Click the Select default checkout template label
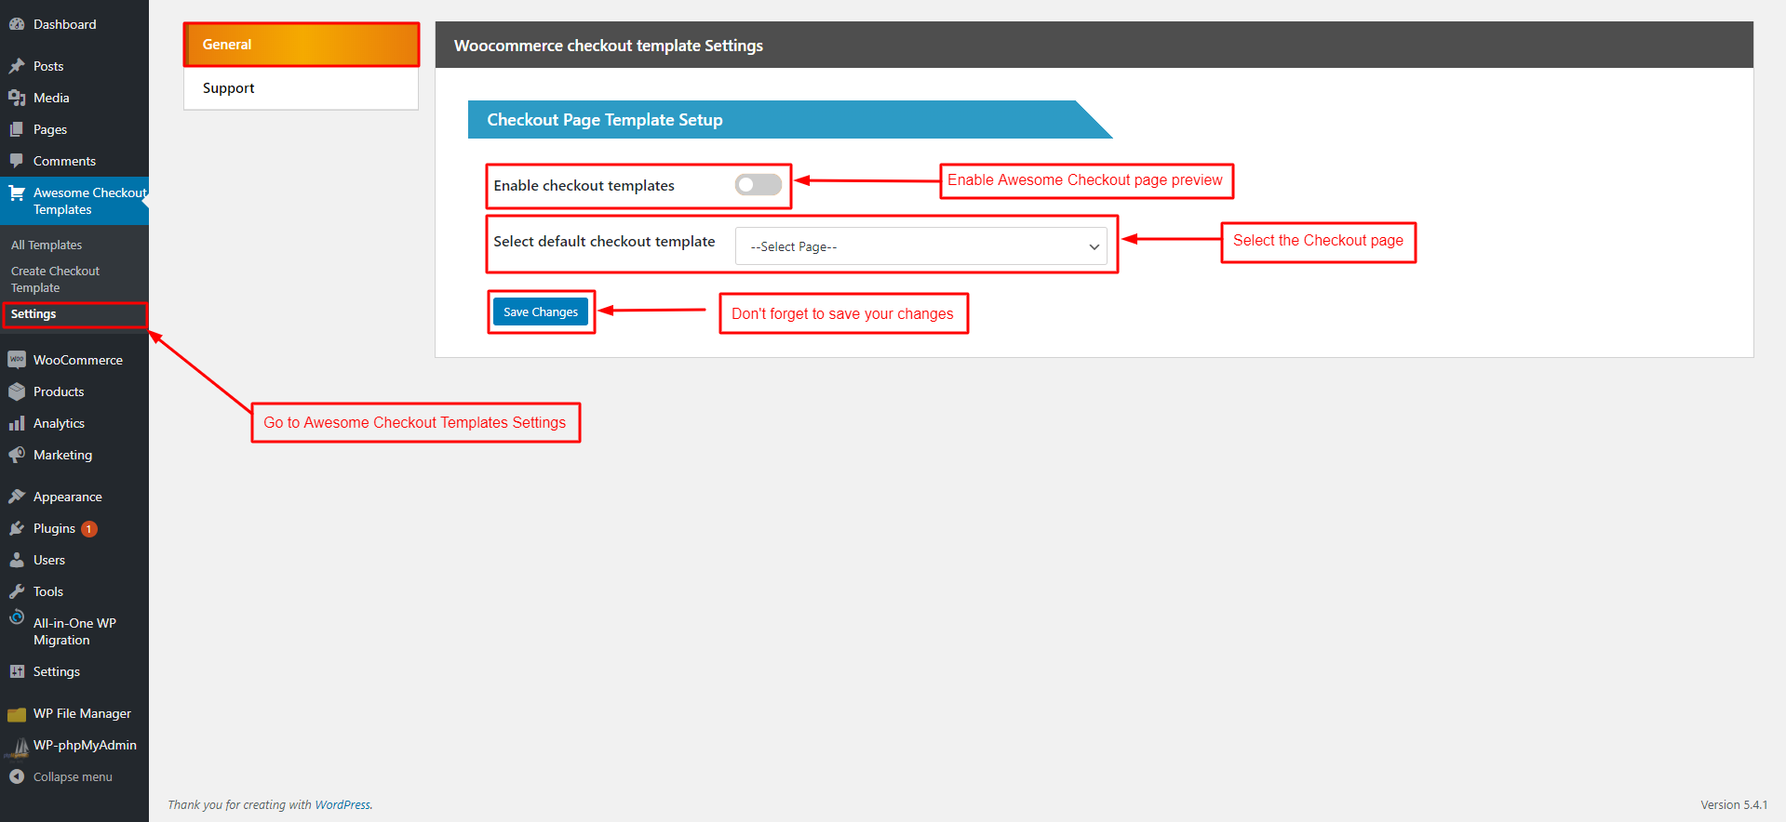This screenshot has width=1786, height=822. point(604,242)
